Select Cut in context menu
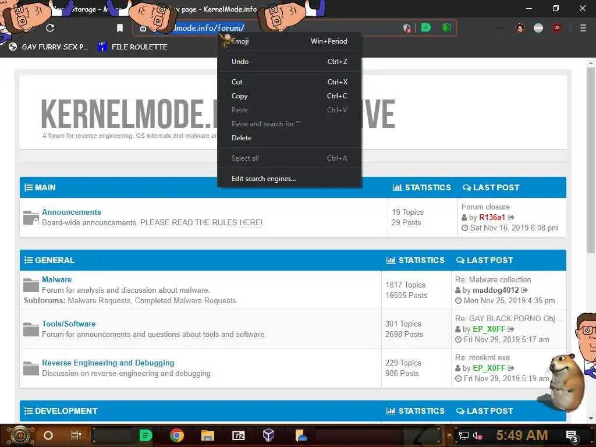596x447 pixels. click(289, 82)
